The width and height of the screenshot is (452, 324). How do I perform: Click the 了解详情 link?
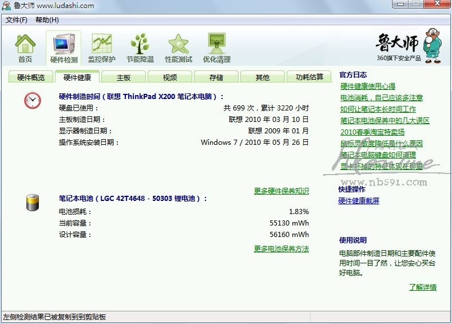(x=422, y=287)
